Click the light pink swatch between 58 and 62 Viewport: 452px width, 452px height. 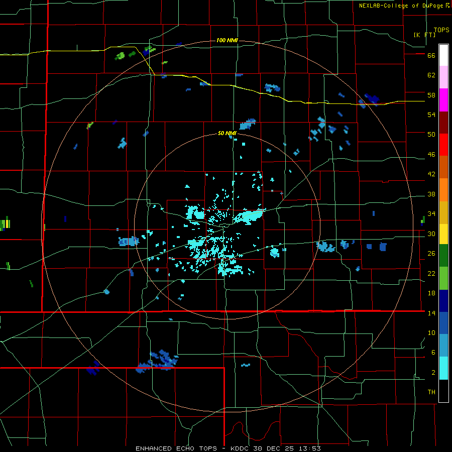pos(443,77)
